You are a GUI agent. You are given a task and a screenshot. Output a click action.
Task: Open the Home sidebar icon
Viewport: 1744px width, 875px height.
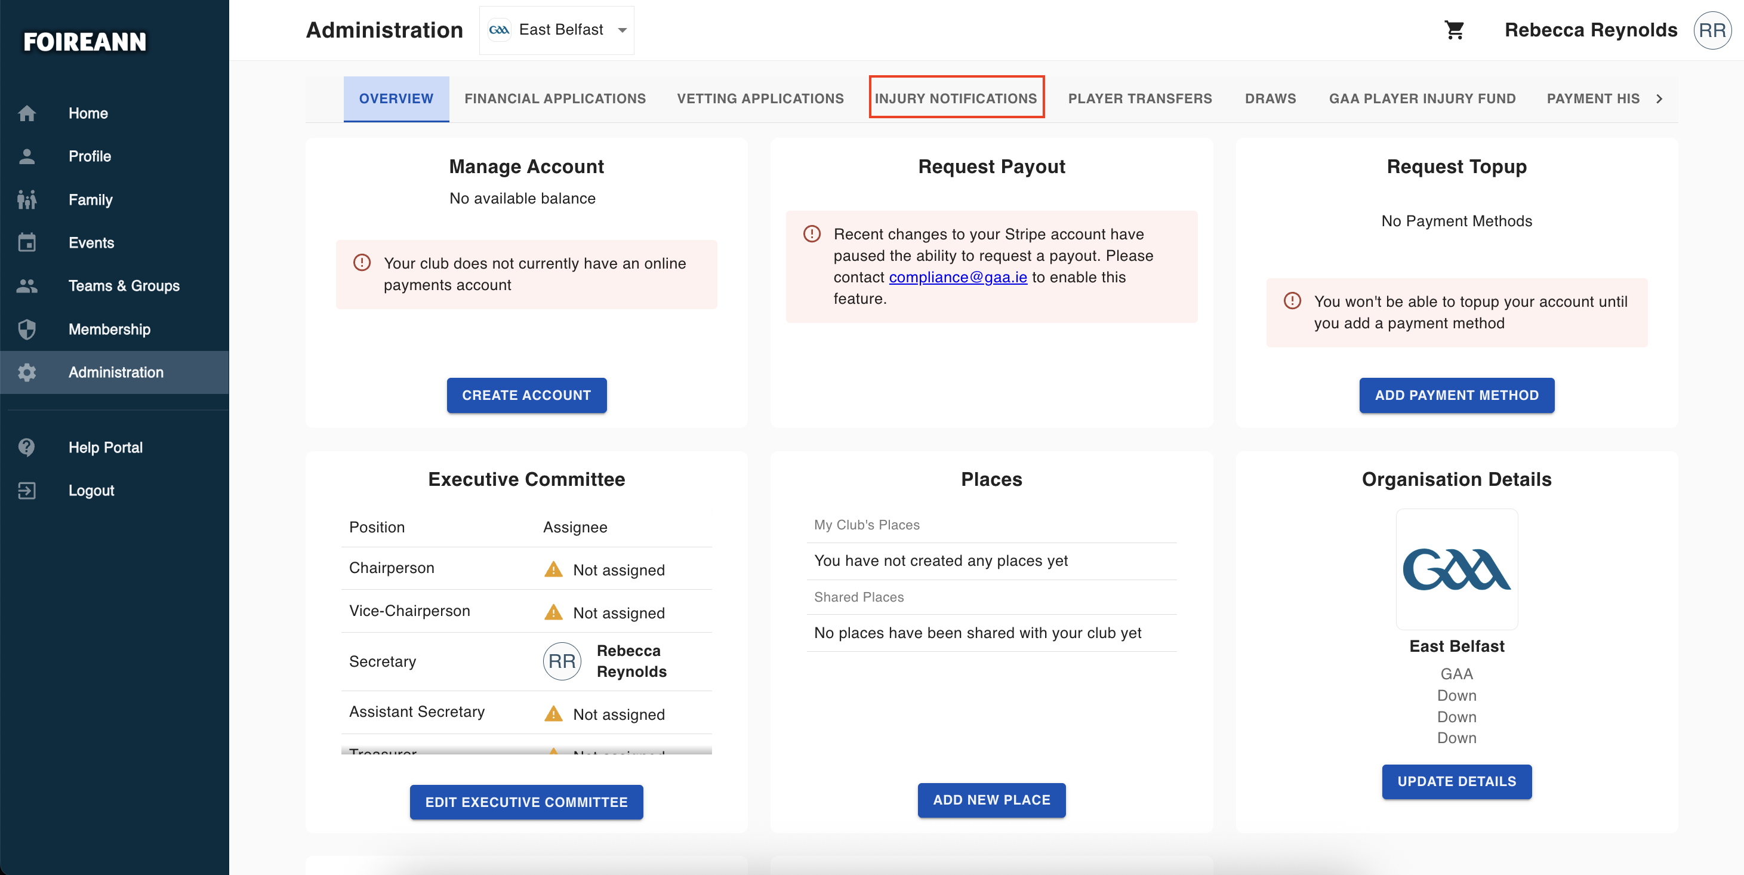27,113
